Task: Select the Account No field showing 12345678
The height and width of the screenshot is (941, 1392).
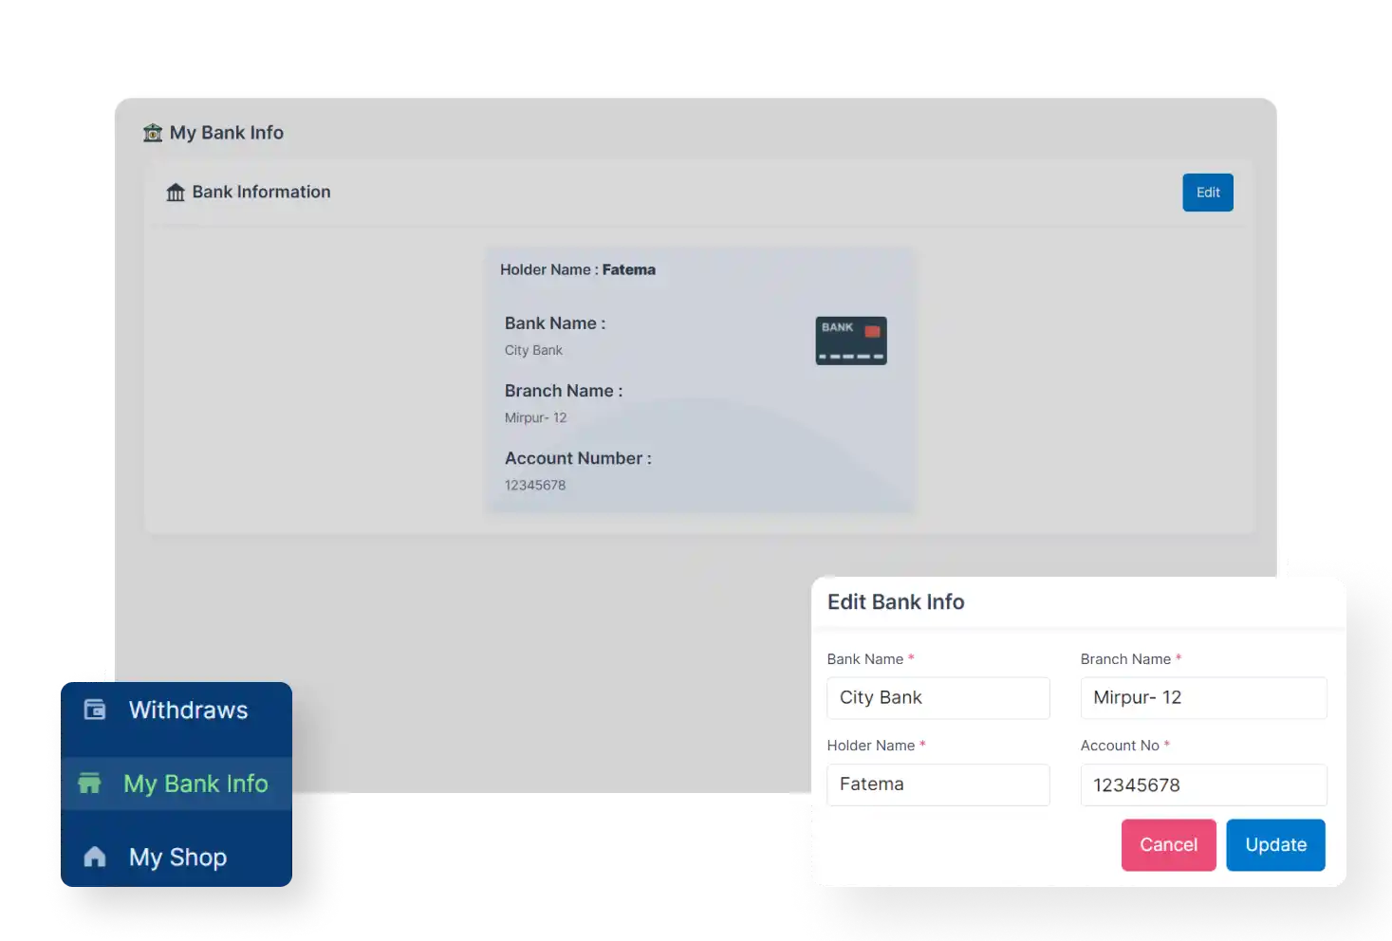Action: pyautogui.click(x=1203, y=784)
